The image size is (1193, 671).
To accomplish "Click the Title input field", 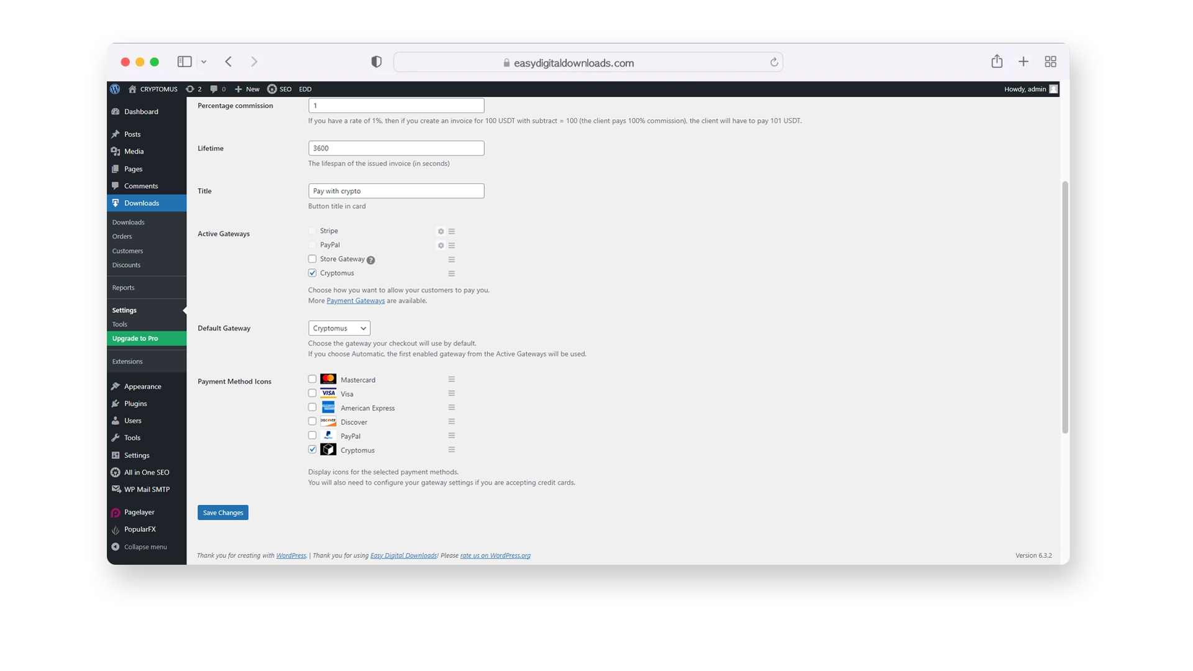I will coord(396,190).
